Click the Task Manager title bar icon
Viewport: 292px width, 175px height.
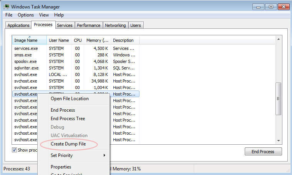pos(7,7)
